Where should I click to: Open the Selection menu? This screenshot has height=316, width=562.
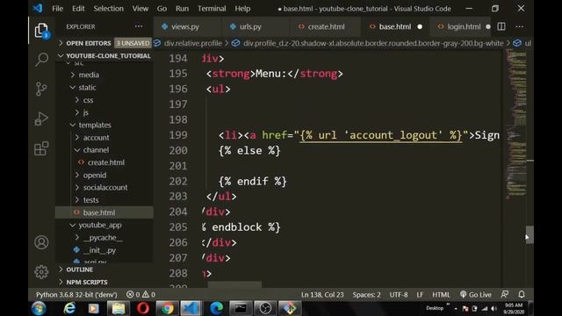[109, 8]
